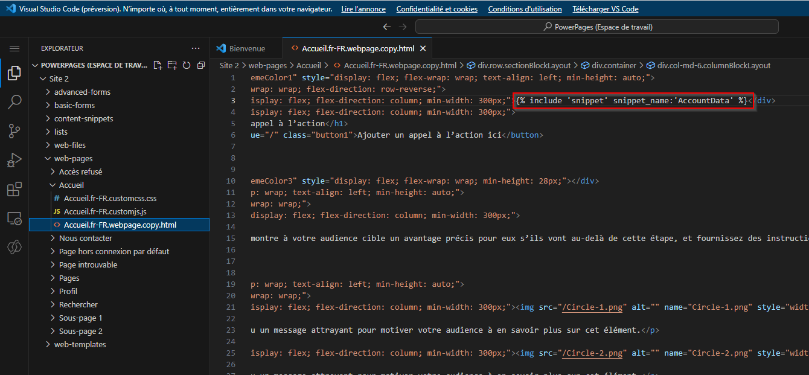Go forward with the navigation arrow
The width and height of the screenshot is (809, 375).
point(403,27)
